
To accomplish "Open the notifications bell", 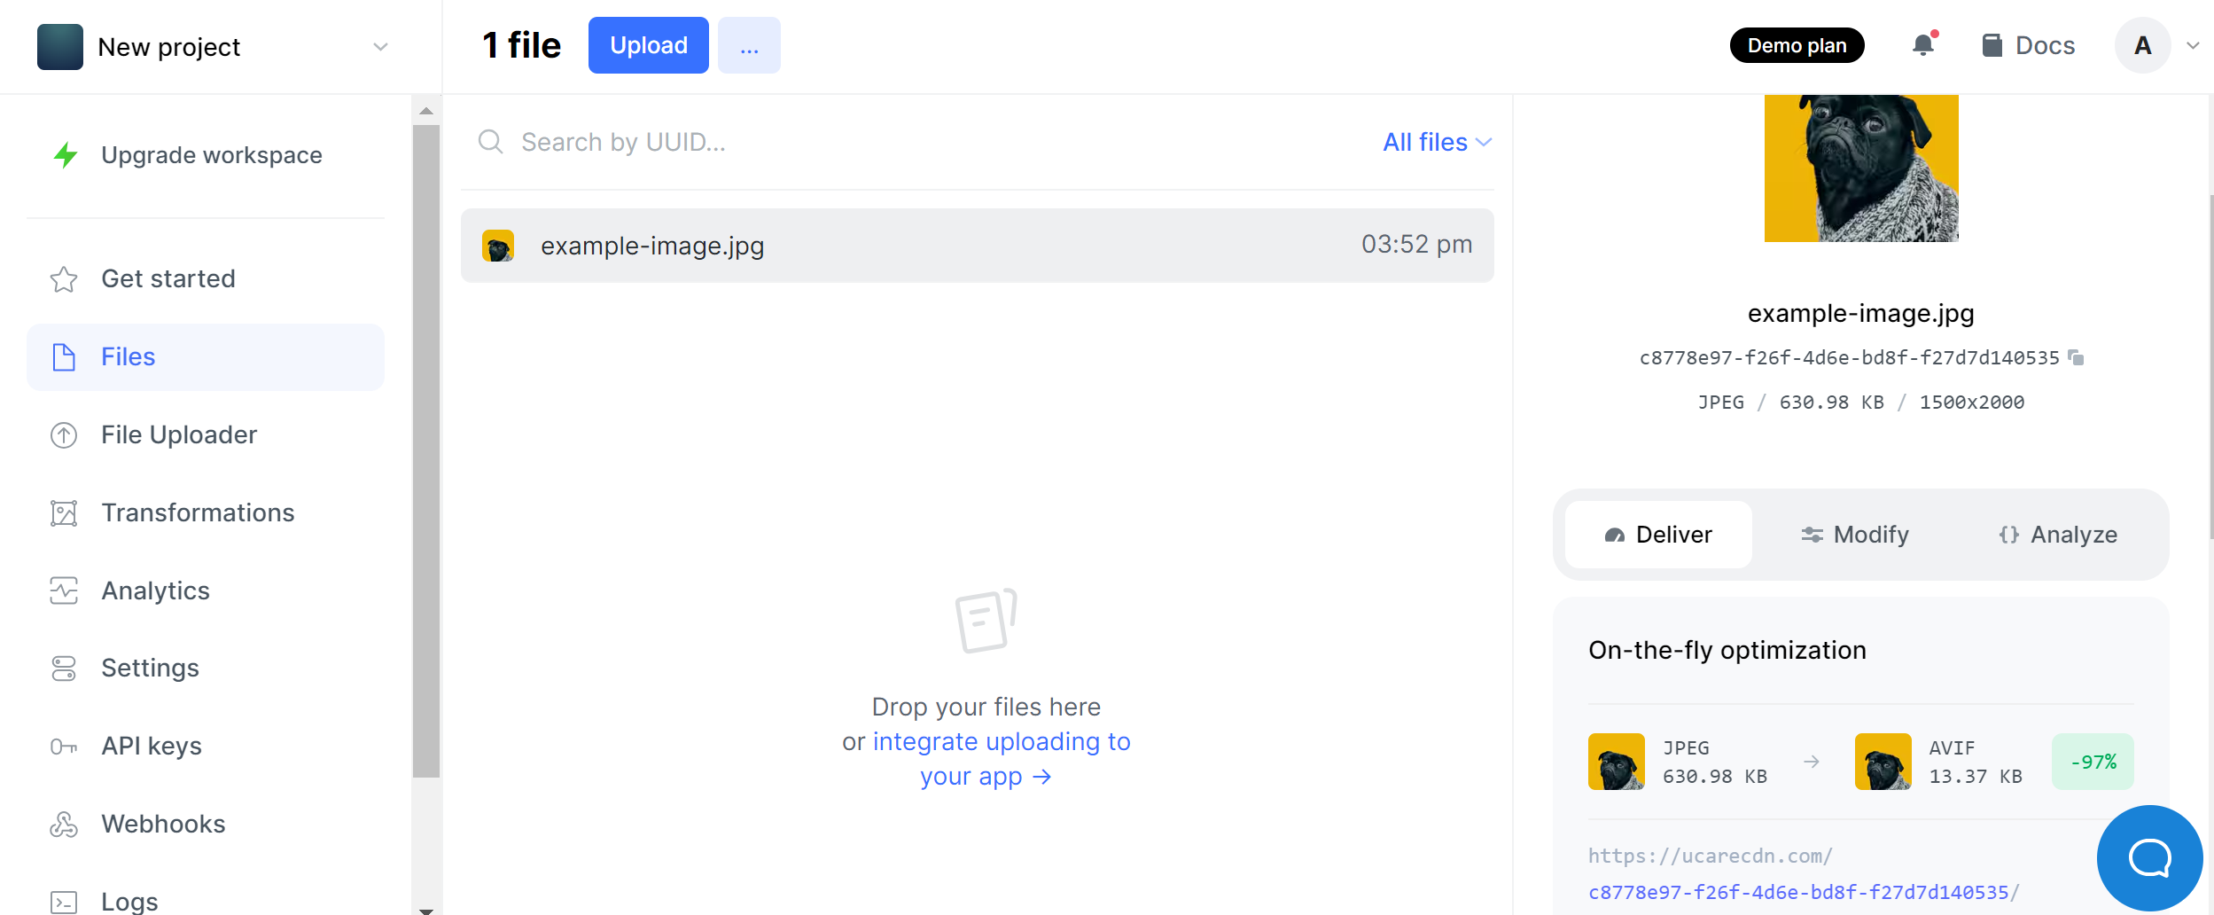I will point(1922,44).
